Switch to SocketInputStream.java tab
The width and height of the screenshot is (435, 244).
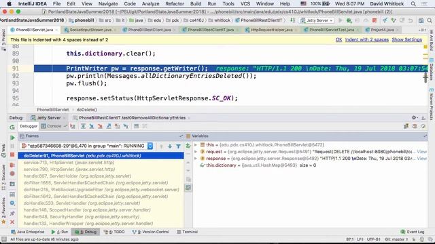tap(90, 30)
